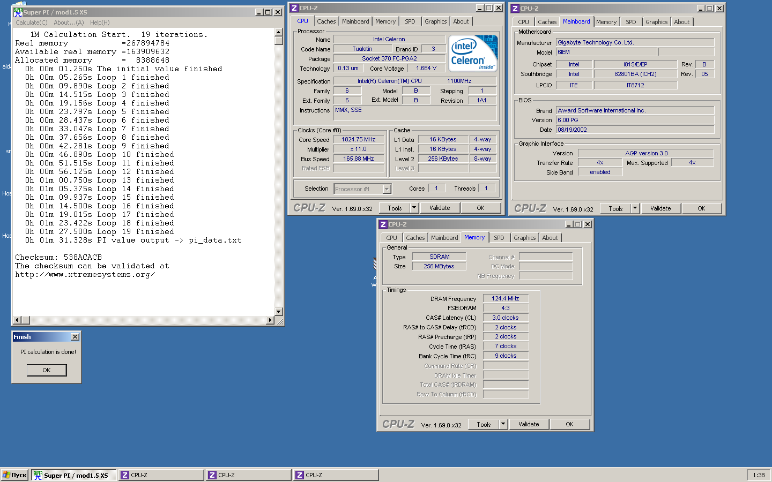Open SPD tab in CPU window
The height and width of the screenshot is (482, 772).
pos(410,21)
